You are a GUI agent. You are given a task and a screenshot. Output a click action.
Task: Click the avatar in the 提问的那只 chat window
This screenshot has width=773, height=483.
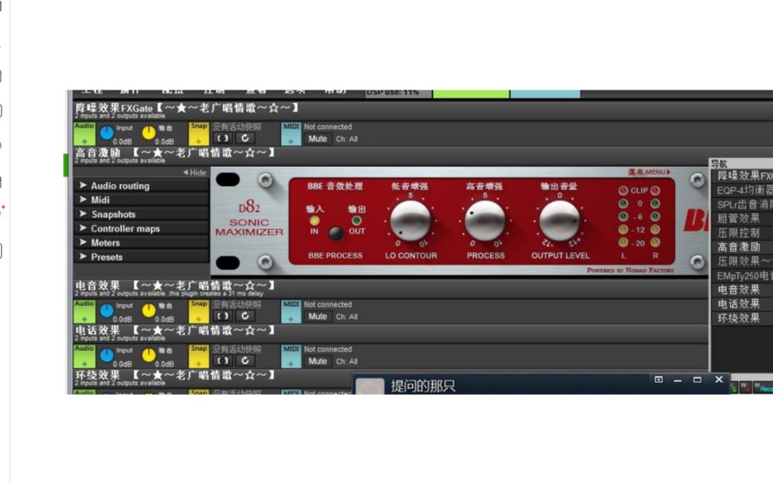pyautogui.click(x=370, y=387)
